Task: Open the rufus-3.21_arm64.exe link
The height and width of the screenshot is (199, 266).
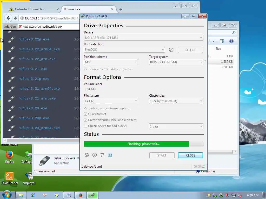Action: tap(39, 89)
